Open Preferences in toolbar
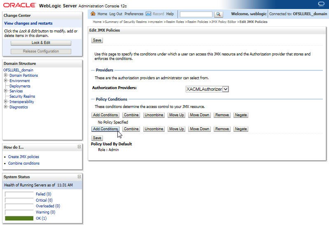Viewport: 329px width, 225px height. [x=134, y=14]
